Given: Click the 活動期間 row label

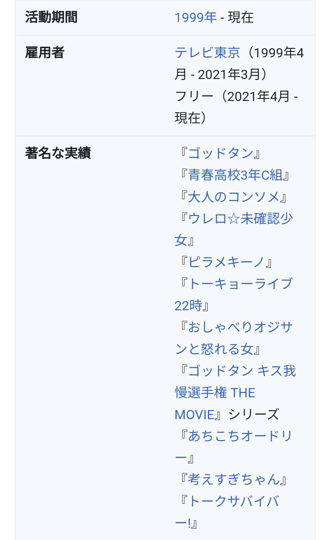Looking at the screenshot, I should tap(51, 17).
